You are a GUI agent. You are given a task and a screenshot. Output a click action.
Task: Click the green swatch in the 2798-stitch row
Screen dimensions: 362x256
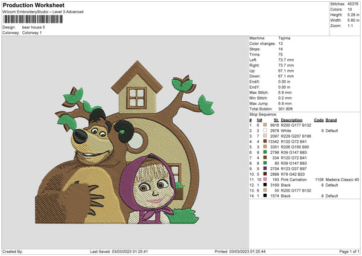point(265,152)
